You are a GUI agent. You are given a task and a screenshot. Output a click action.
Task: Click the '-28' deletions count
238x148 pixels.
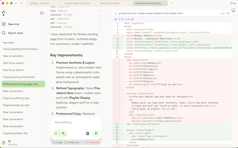point(228,13)
